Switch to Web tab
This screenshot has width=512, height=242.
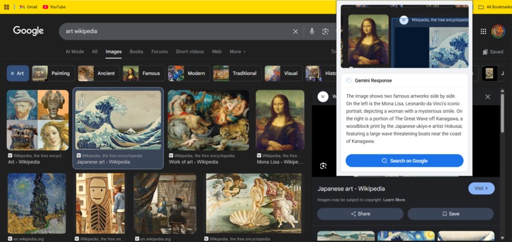[217, 51]
